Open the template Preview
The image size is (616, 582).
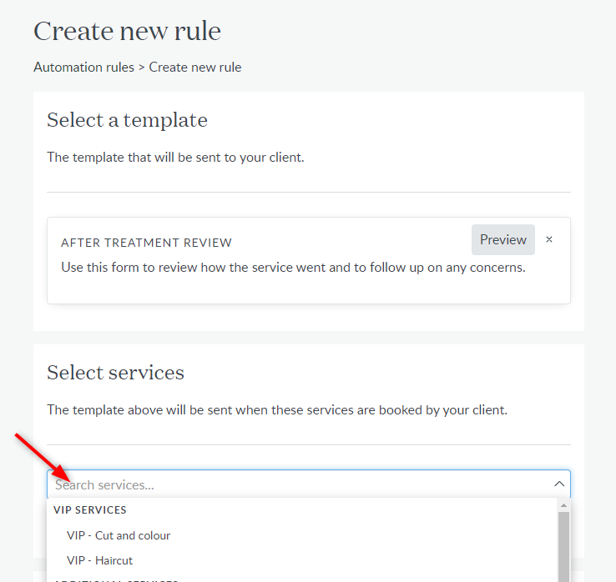pyautogui.click(x=502, y=239)
